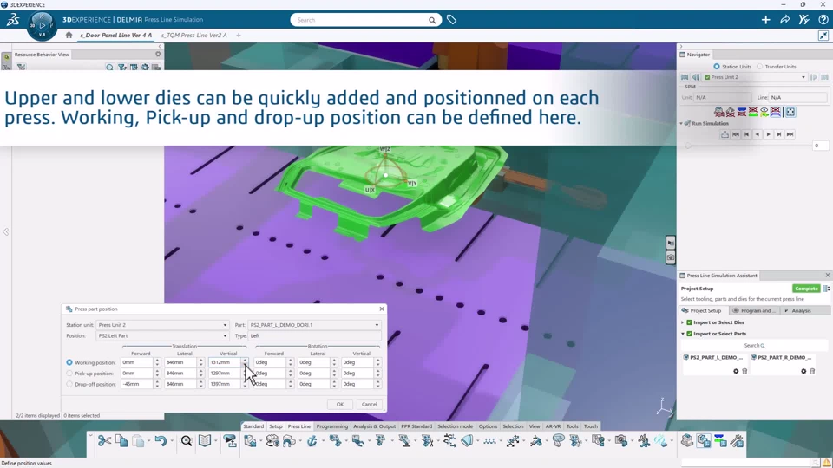This screenshot has width=833, height=468.
Task: Click Working position Vertical translation stepper
Action: (x=245, y=362)
